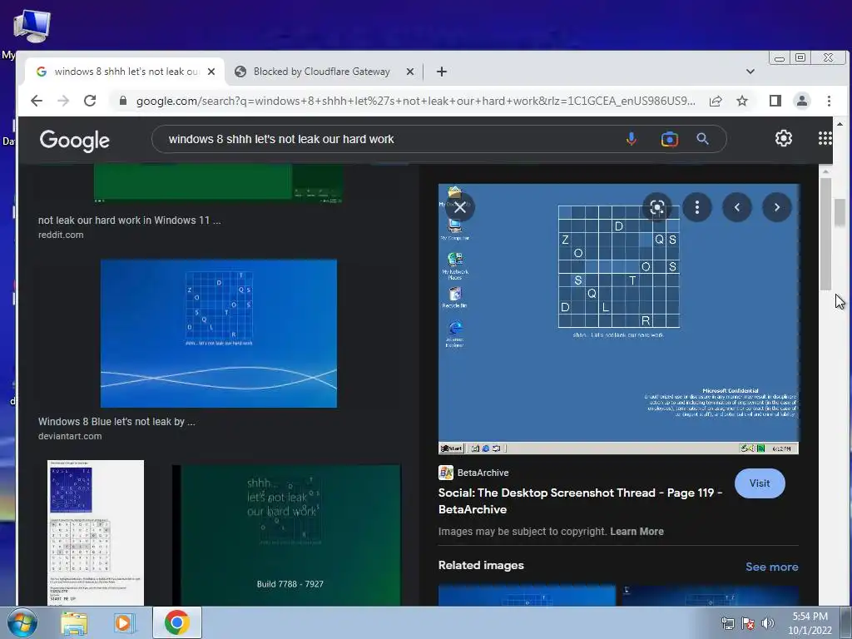This screenshot has width=852, height=639.
Task: Open the Windows Start menu orb
Action: point(21,622)
